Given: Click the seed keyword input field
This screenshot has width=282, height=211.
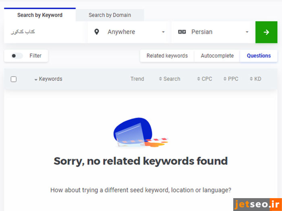Looking at the screenshot, I should [x=44, y=32].
